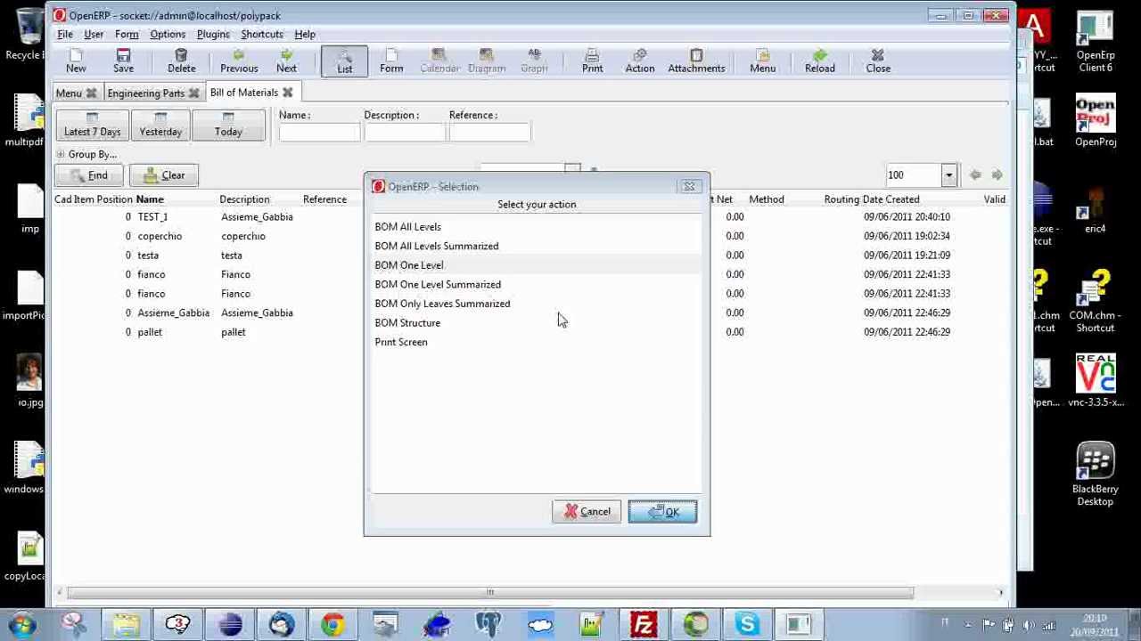Toggle the Yesterday filter
The height and width of the screenshot is (641, 1141).
pos(160,126)
